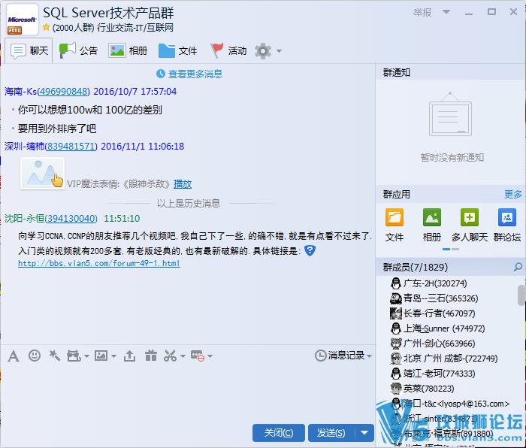Click the shake window gift toolbar icon
This screenshot has height=448, width=526.
click(74, 356)
